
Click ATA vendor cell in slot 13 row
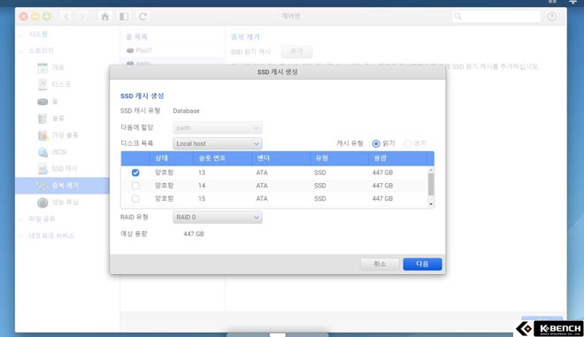[262, 172]
